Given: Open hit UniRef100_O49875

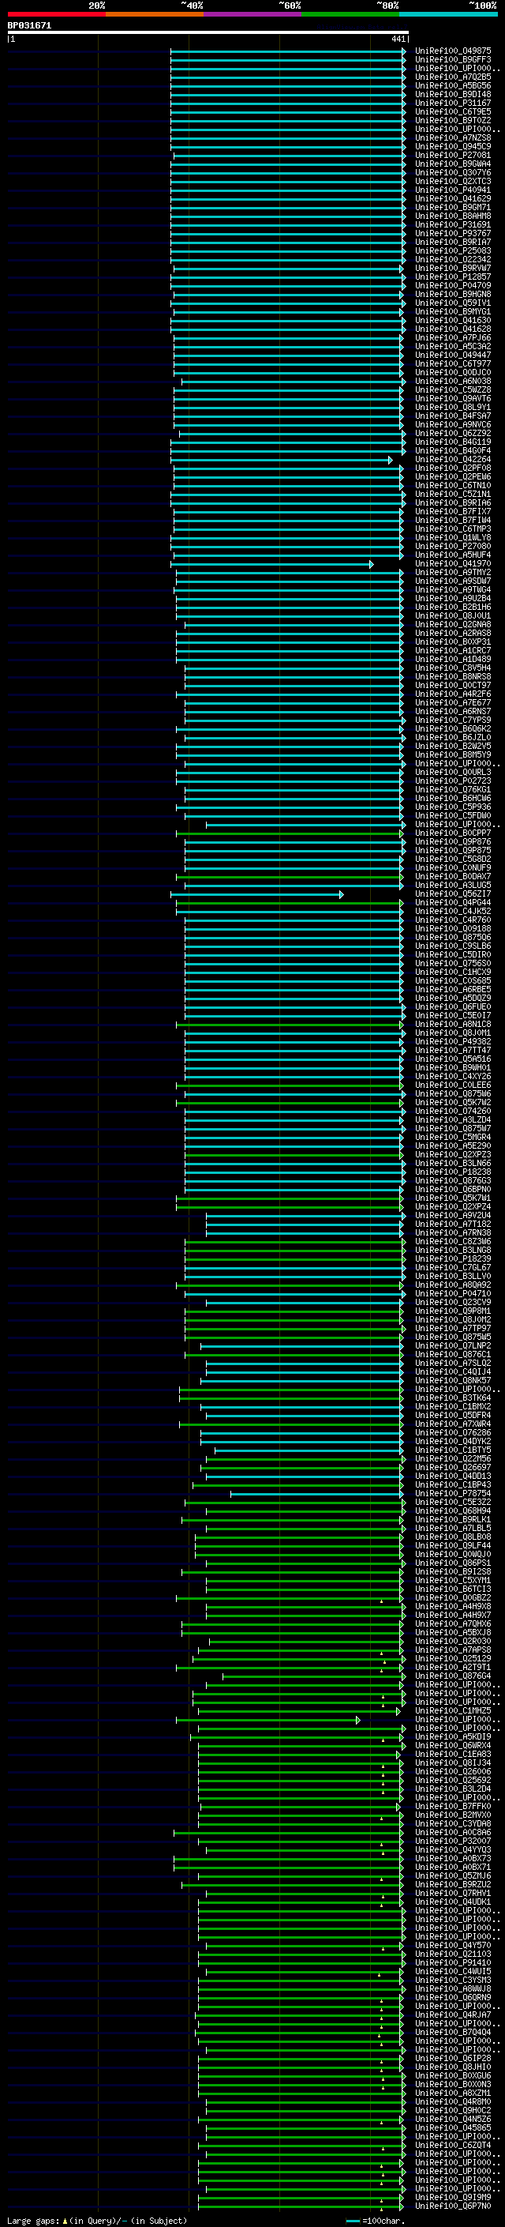Looking at the screenshot, I should pyautogui.click(x=453, y=51).
